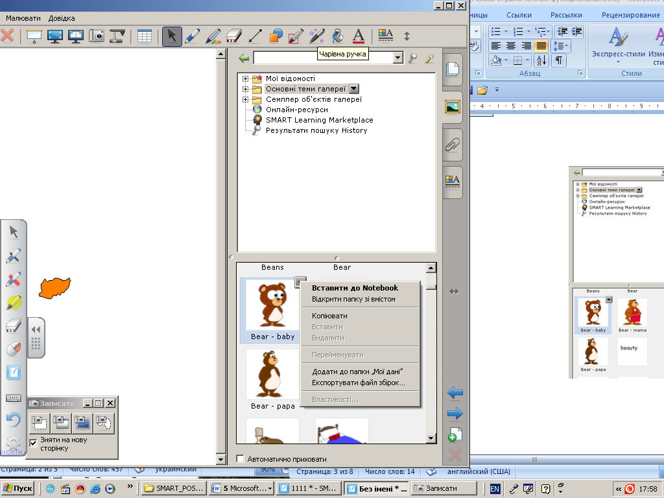
Task: Select the Shape Recognition Pen
Action: click(296, 36)
